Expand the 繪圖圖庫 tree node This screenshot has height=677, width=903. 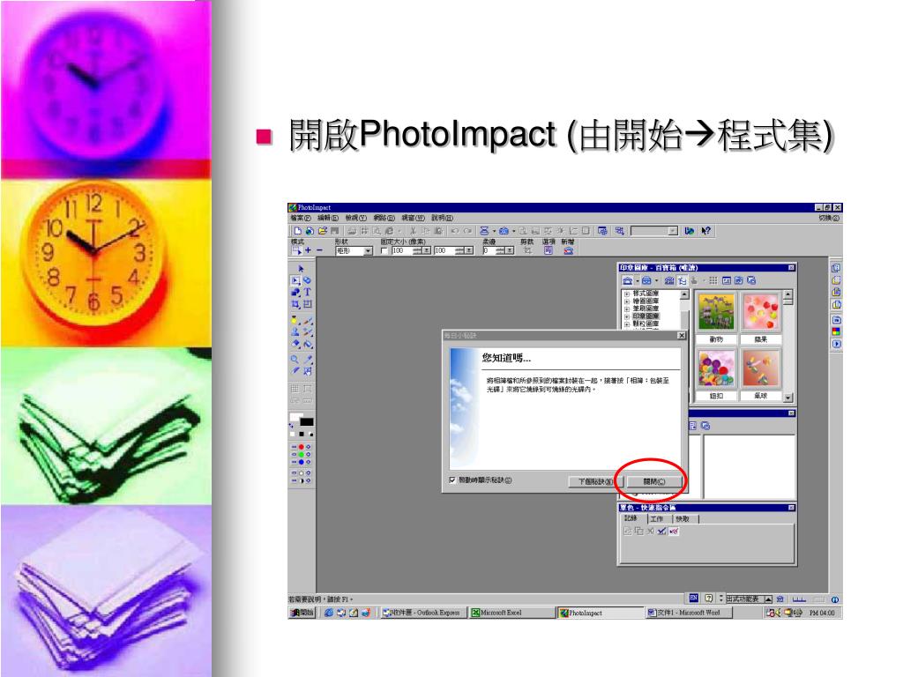point(627,301)
